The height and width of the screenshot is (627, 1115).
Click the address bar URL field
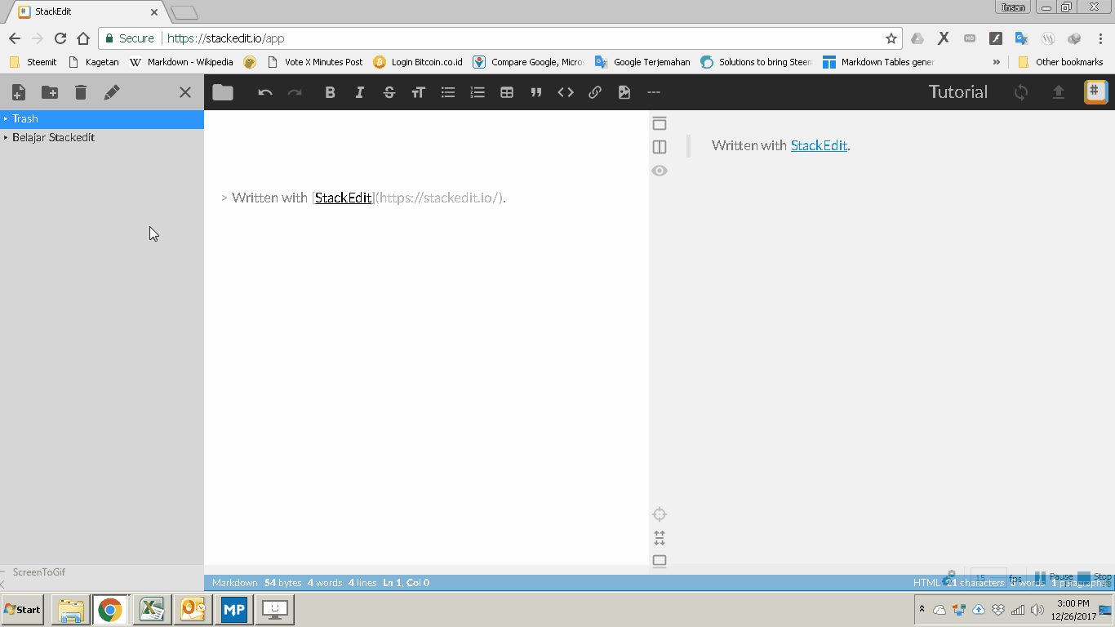click(x=500, y=38)
